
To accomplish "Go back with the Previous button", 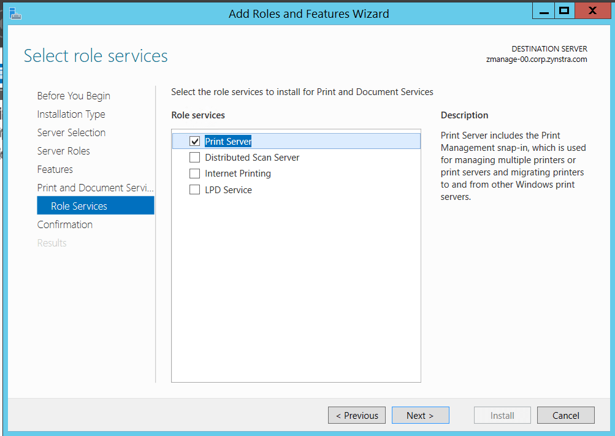I will click(357, 415).
